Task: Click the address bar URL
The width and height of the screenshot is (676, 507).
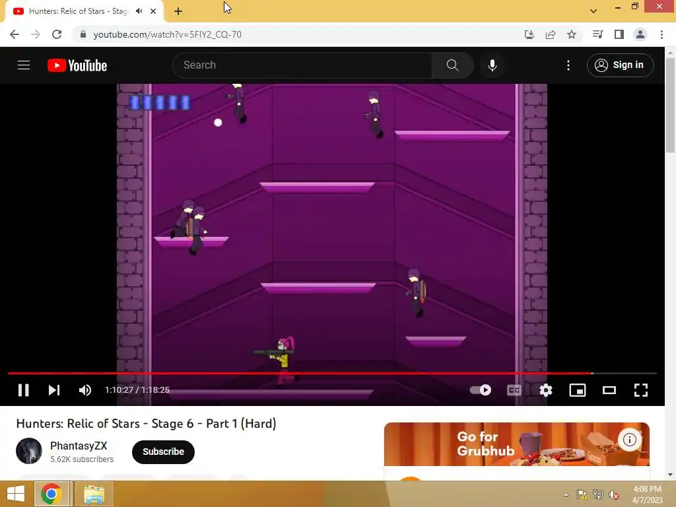Action: click(167, 34)
